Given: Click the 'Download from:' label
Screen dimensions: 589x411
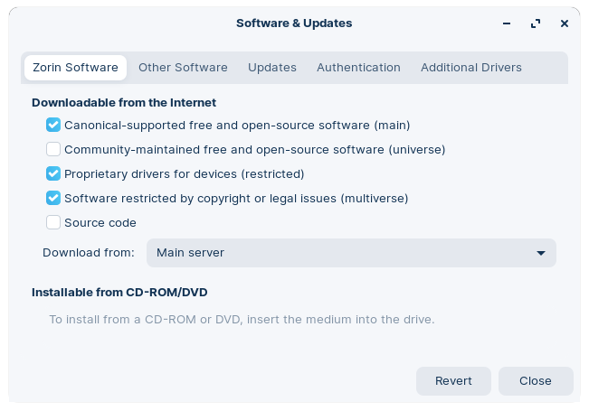Looking at the screenshot, I should click(x=89, y=253).
